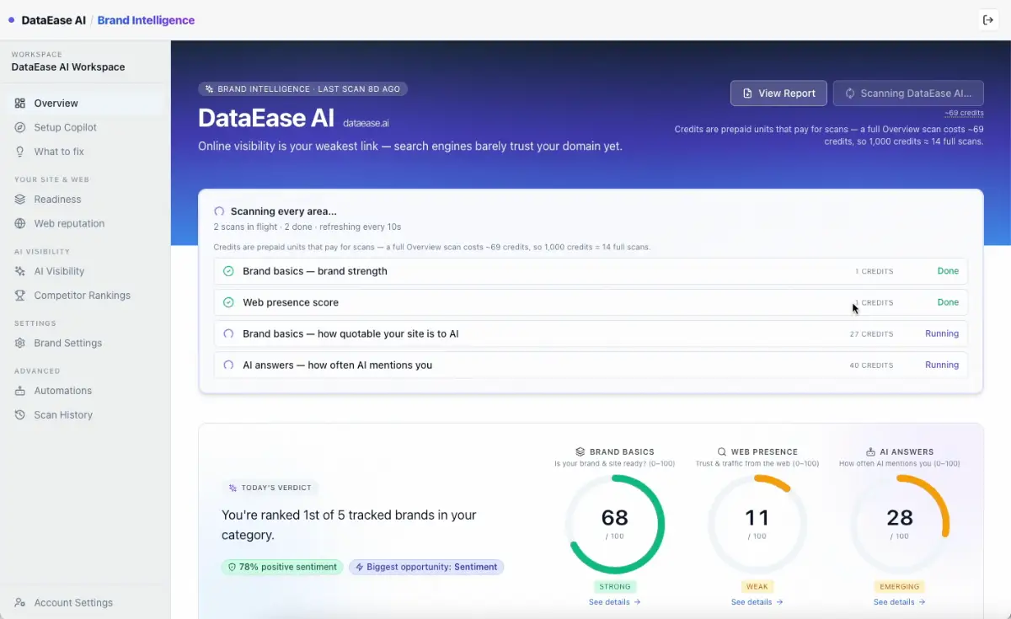Click the AI Answers robot icon above score
Image resolution: width=1011 pixels, height=619 pixels.
point(871,452)
